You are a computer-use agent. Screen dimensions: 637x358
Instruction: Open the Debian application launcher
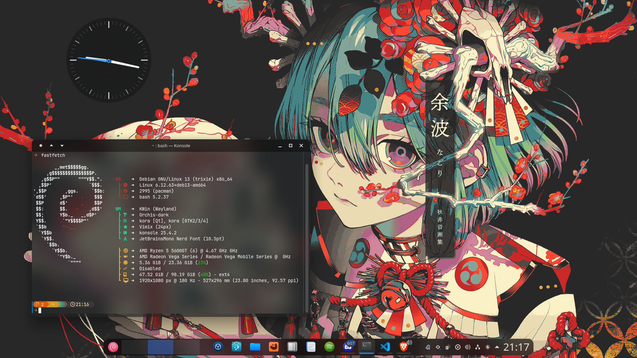pos(113,347)
